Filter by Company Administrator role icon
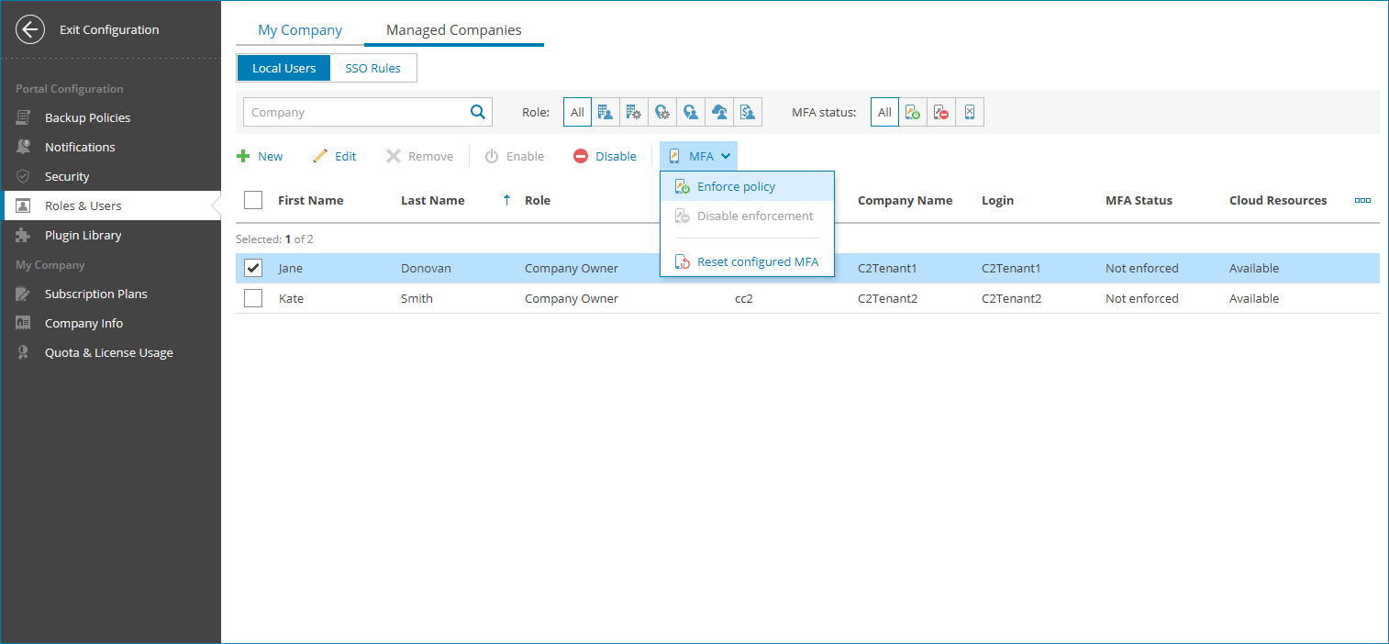The width and height of the screenshot is (1389, 644). click(633, 111)
